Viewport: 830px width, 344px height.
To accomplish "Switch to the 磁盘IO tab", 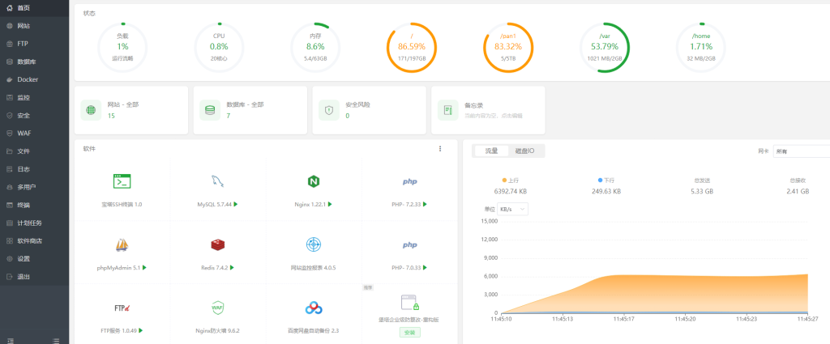I will [x=526, y=151].
